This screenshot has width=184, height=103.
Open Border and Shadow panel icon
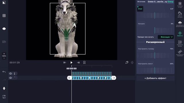click(x=180, y=5)
